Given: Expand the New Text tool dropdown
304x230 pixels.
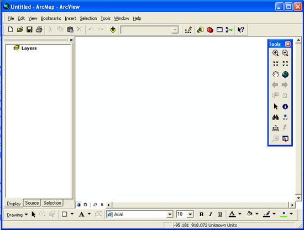Looking at the screenshot, I should pyautogui.click(x=89, y=214).
